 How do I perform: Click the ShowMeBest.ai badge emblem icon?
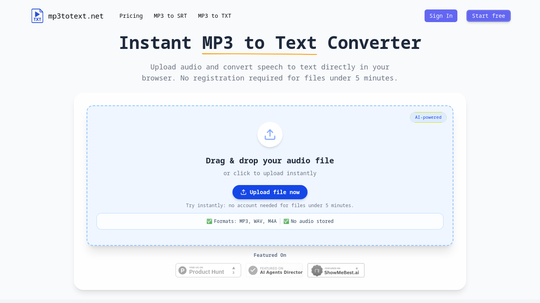(x=316, y=270)
